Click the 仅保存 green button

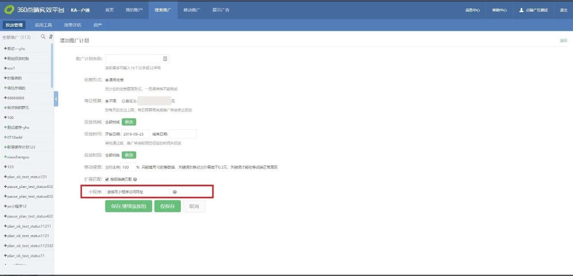click(x=167, y=206)
